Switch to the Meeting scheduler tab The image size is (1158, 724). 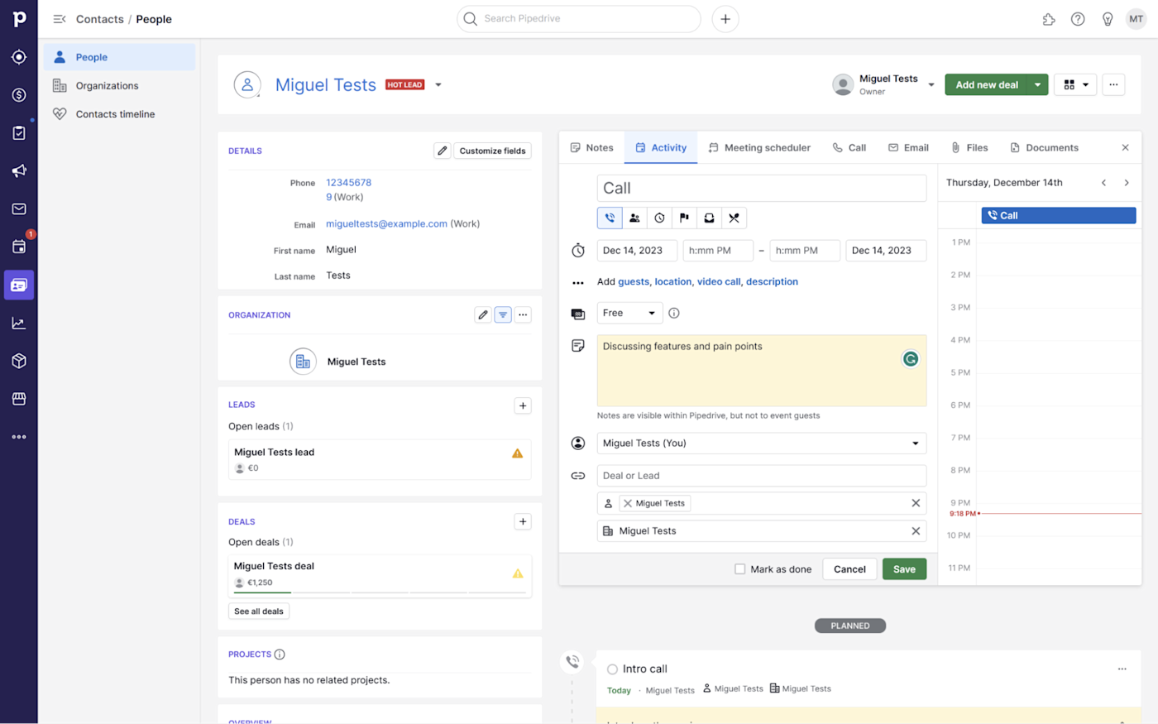759,147
